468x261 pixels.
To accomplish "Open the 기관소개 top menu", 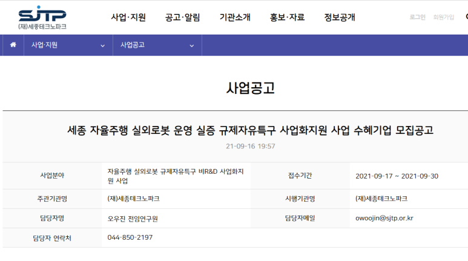I will 235,18.
